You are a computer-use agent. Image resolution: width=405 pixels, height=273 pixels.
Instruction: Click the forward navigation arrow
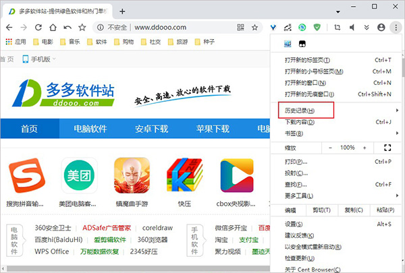coord(24,28)
